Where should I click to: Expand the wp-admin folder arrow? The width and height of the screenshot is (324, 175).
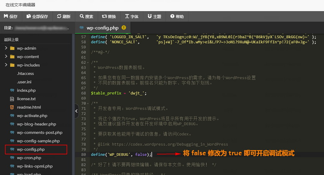[x=6, y=48]
